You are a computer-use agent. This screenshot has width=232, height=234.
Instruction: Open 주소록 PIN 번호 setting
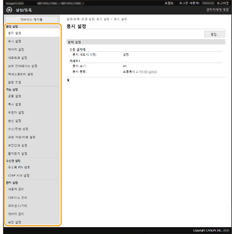tap(19, 167)
